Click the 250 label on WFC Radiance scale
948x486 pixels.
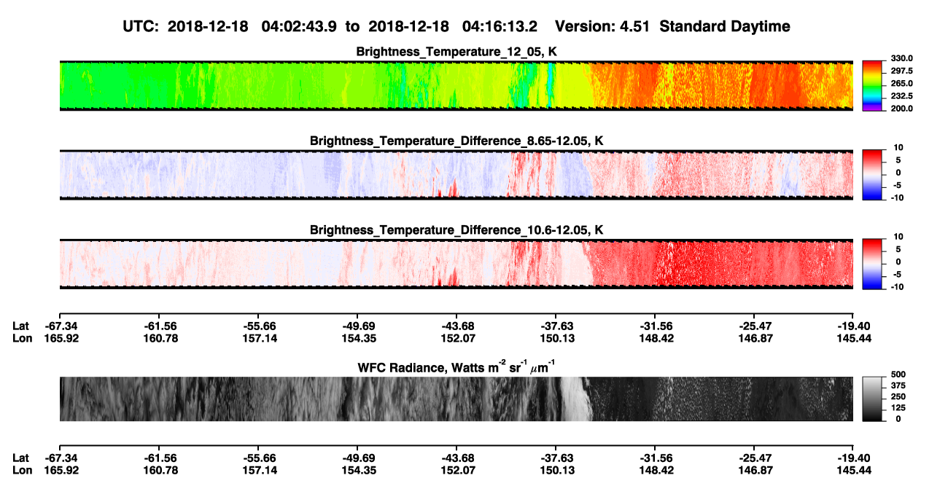click(x=898, y=396)
